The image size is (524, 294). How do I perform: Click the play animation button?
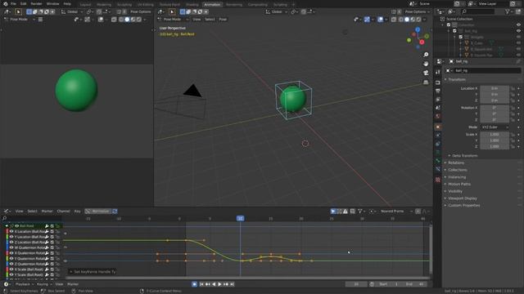(x=220, y=284)
